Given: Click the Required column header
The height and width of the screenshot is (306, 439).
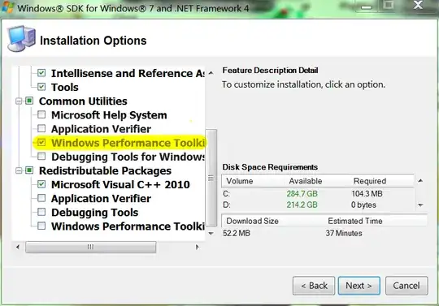Looking at the screenshot, I should [x=370, y=181].
